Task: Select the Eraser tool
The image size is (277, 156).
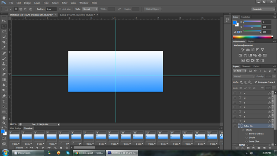Action: (x=4, y=74)
